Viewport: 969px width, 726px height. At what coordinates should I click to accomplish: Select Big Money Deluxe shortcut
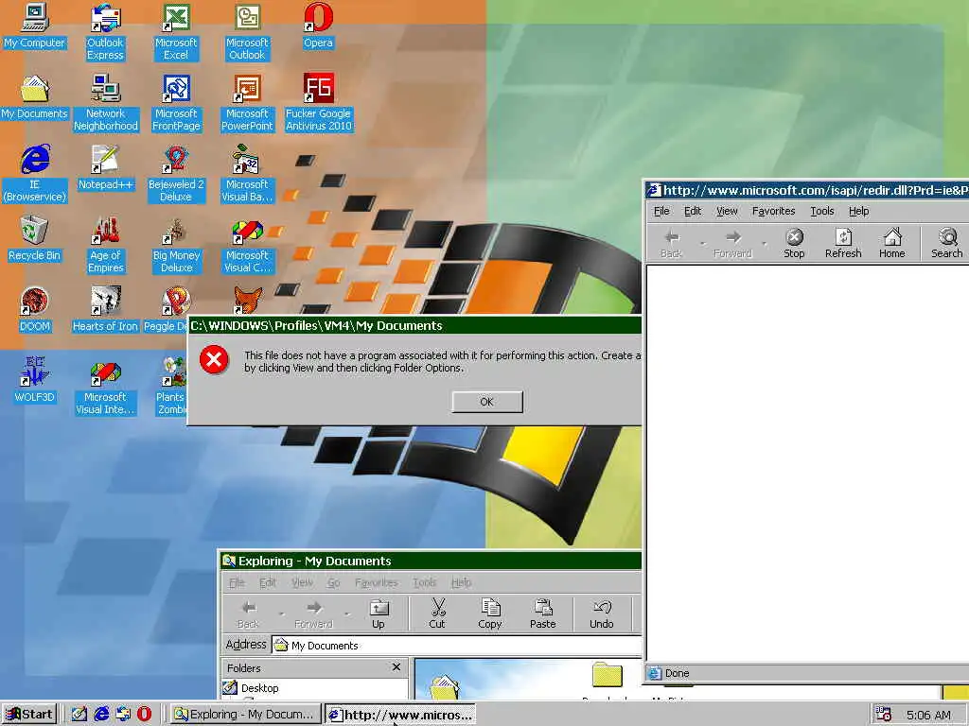176,245
